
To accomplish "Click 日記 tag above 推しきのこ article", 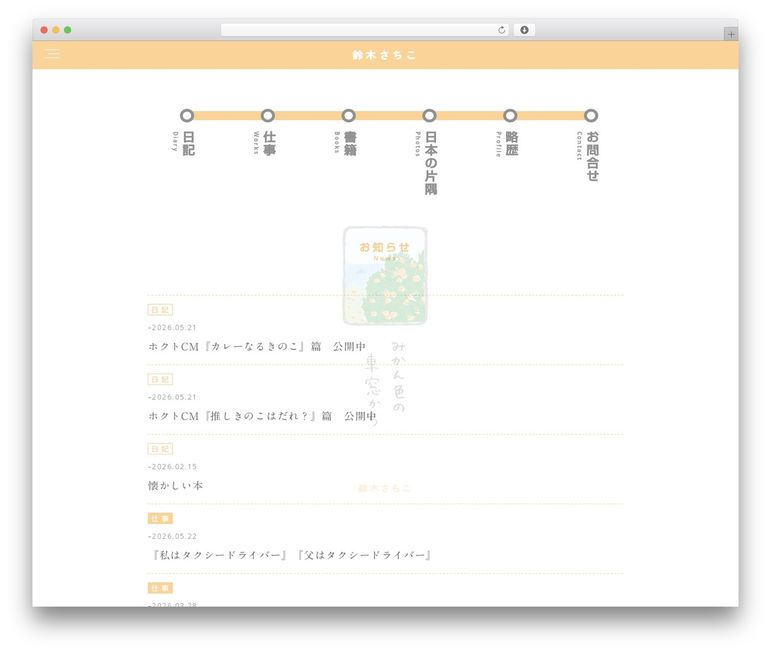I will (x=160, y=380).
